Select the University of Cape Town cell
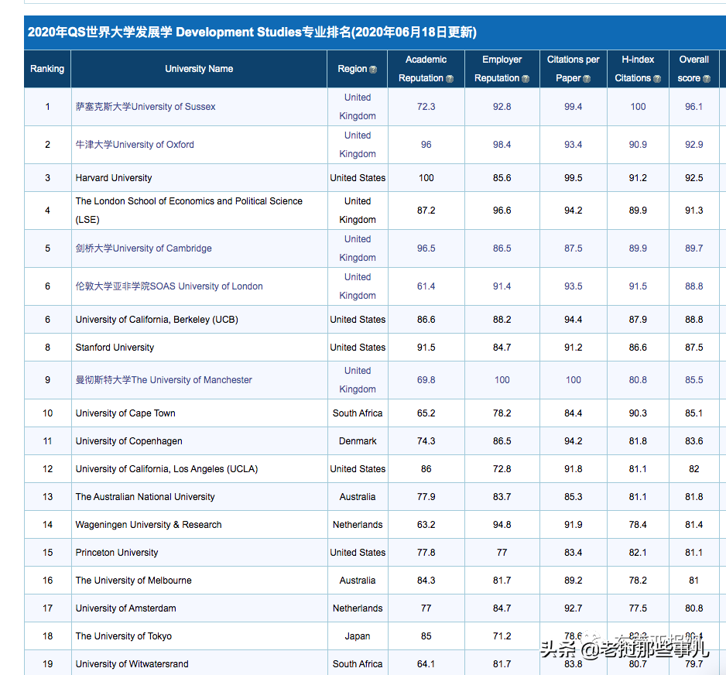The width and height of the screenshot is (726, 675). coord(199,413)
